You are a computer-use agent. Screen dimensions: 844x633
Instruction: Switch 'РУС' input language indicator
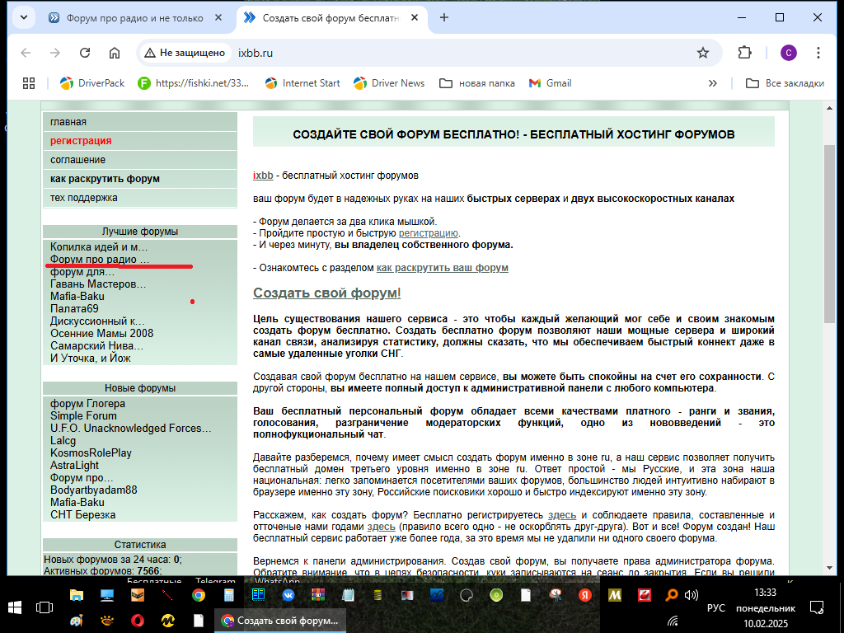click(716, 607)
